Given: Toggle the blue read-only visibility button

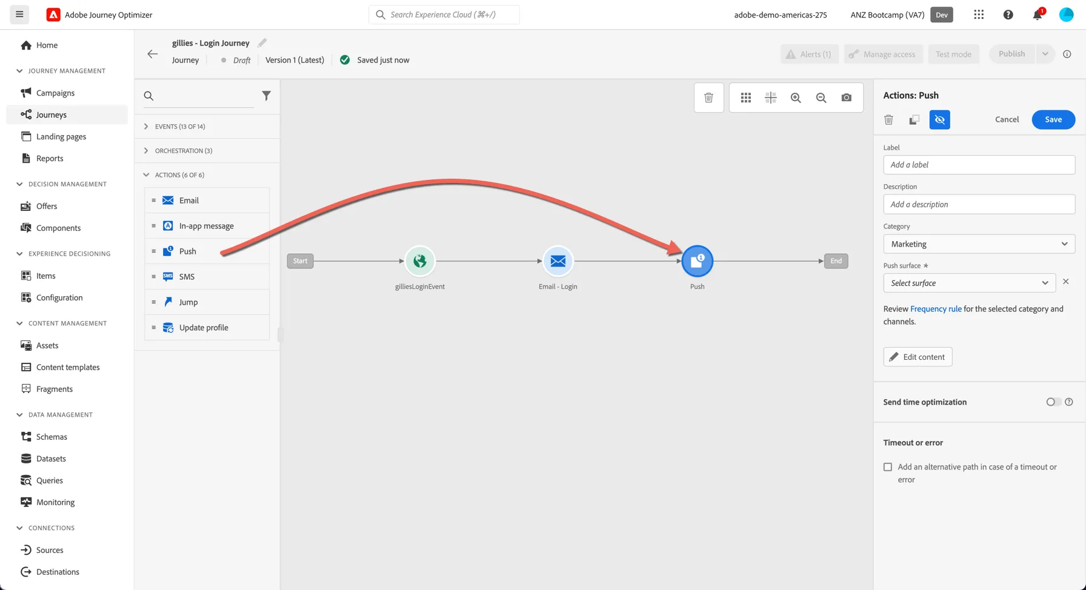Looking at the screenshot, I should click(939, 119).
